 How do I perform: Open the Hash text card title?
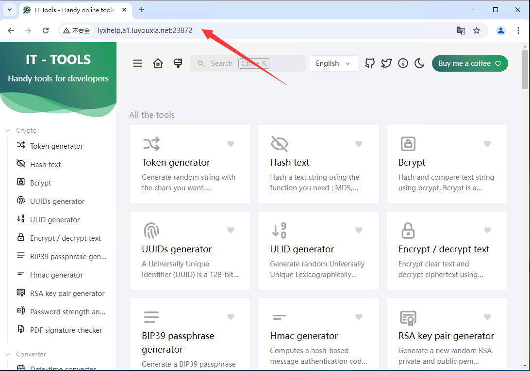click(290, 163)
